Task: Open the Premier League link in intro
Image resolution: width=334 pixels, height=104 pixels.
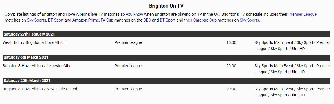Action: point(302,14)
